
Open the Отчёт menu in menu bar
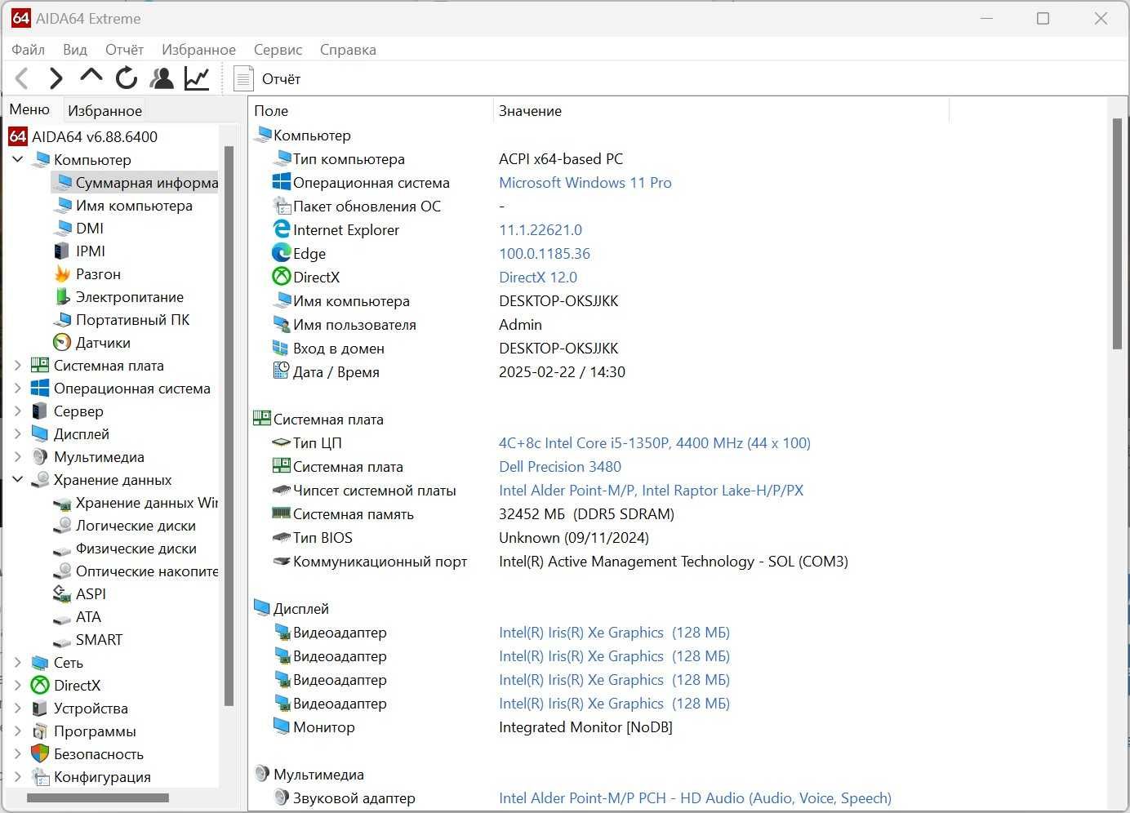tap(124, 50)
